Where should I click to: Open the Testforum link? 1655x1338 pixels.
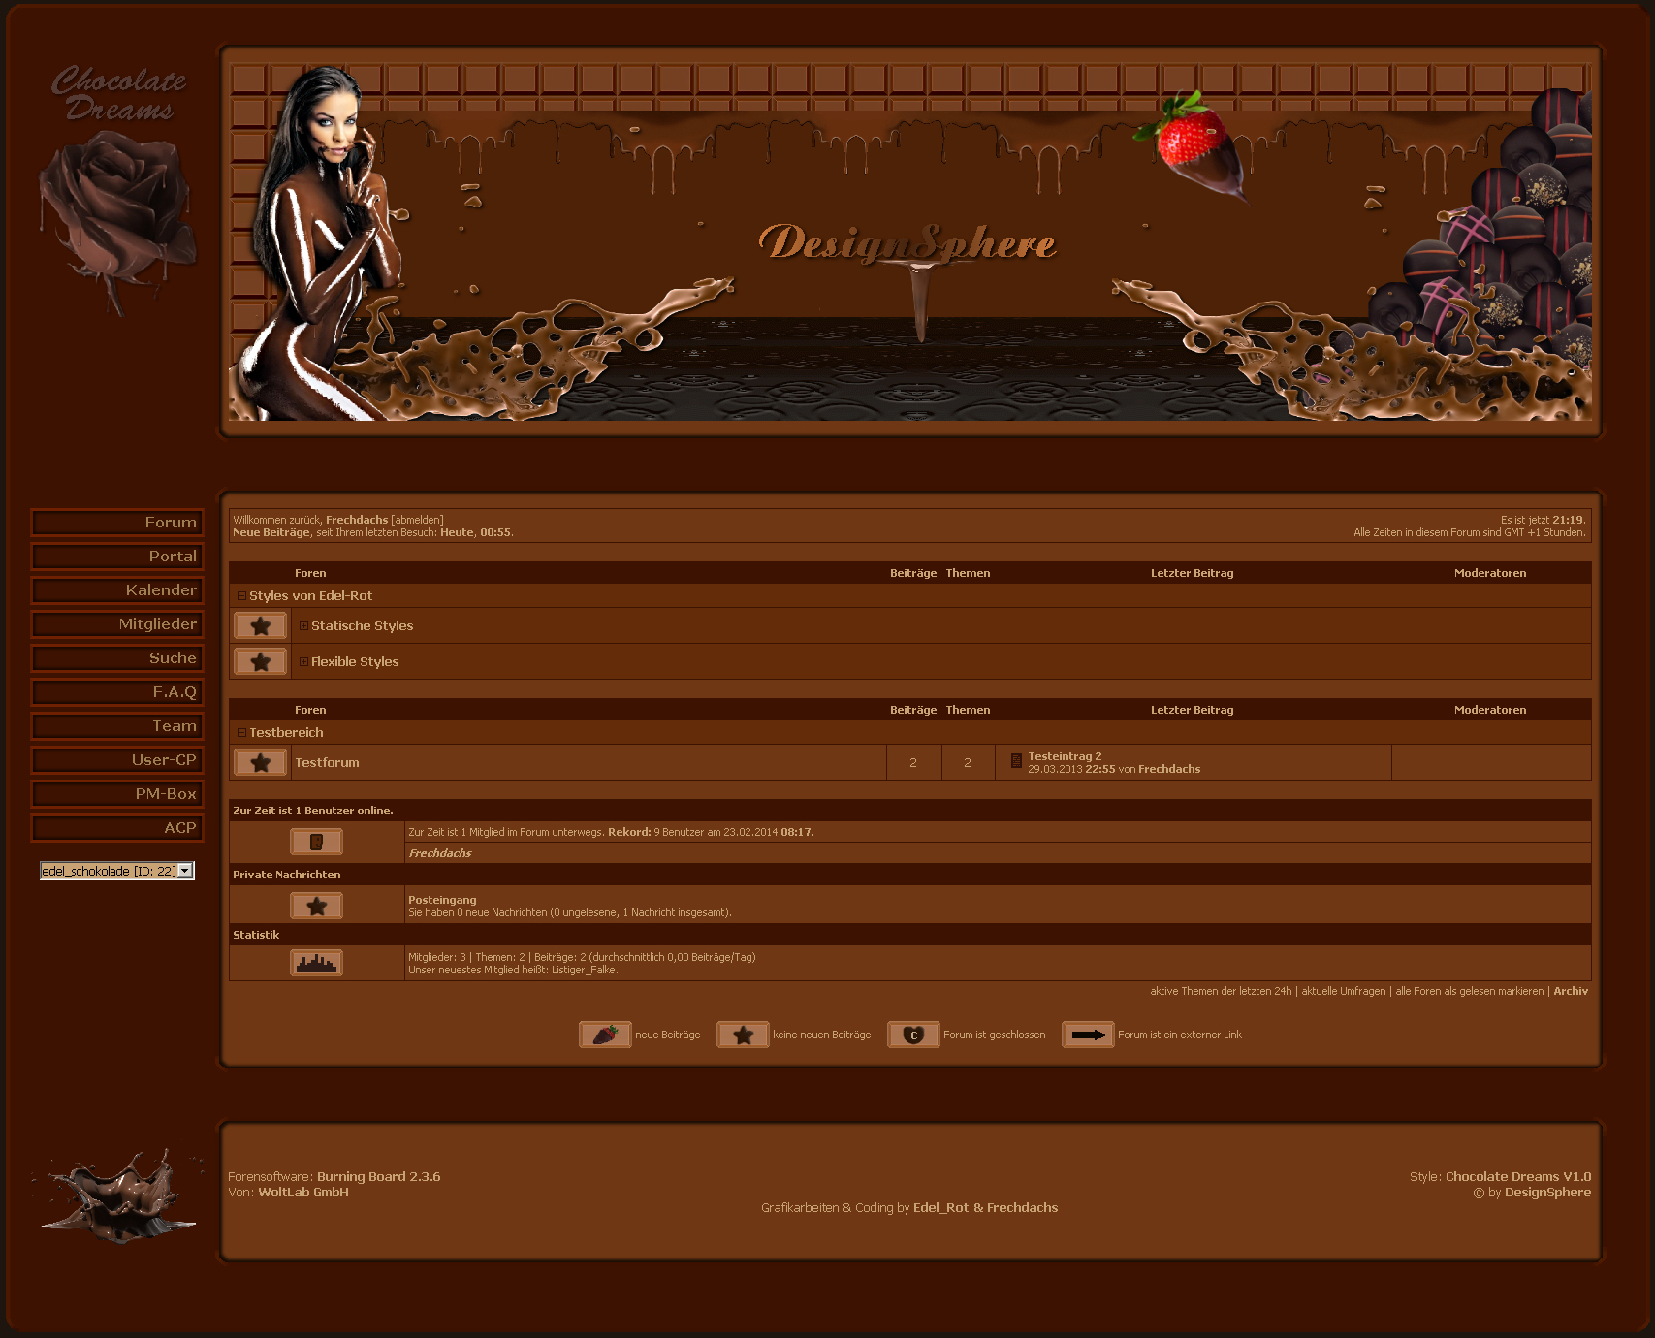point(327,763)
